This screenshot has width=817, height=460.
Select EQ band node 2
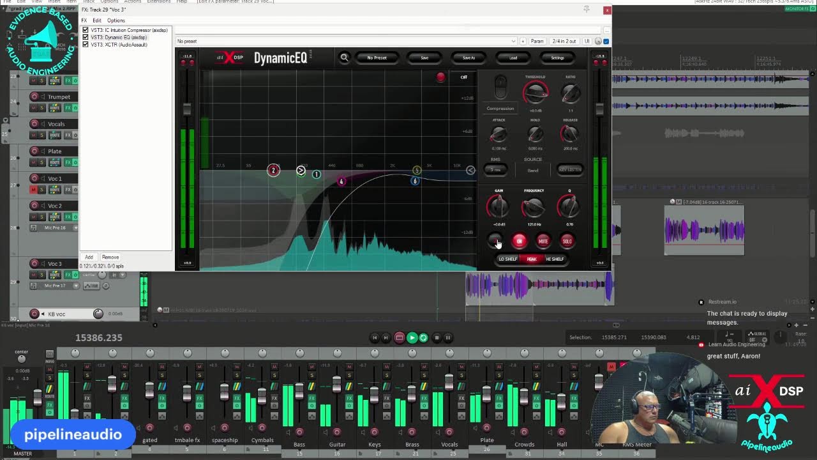click(273, 170)
